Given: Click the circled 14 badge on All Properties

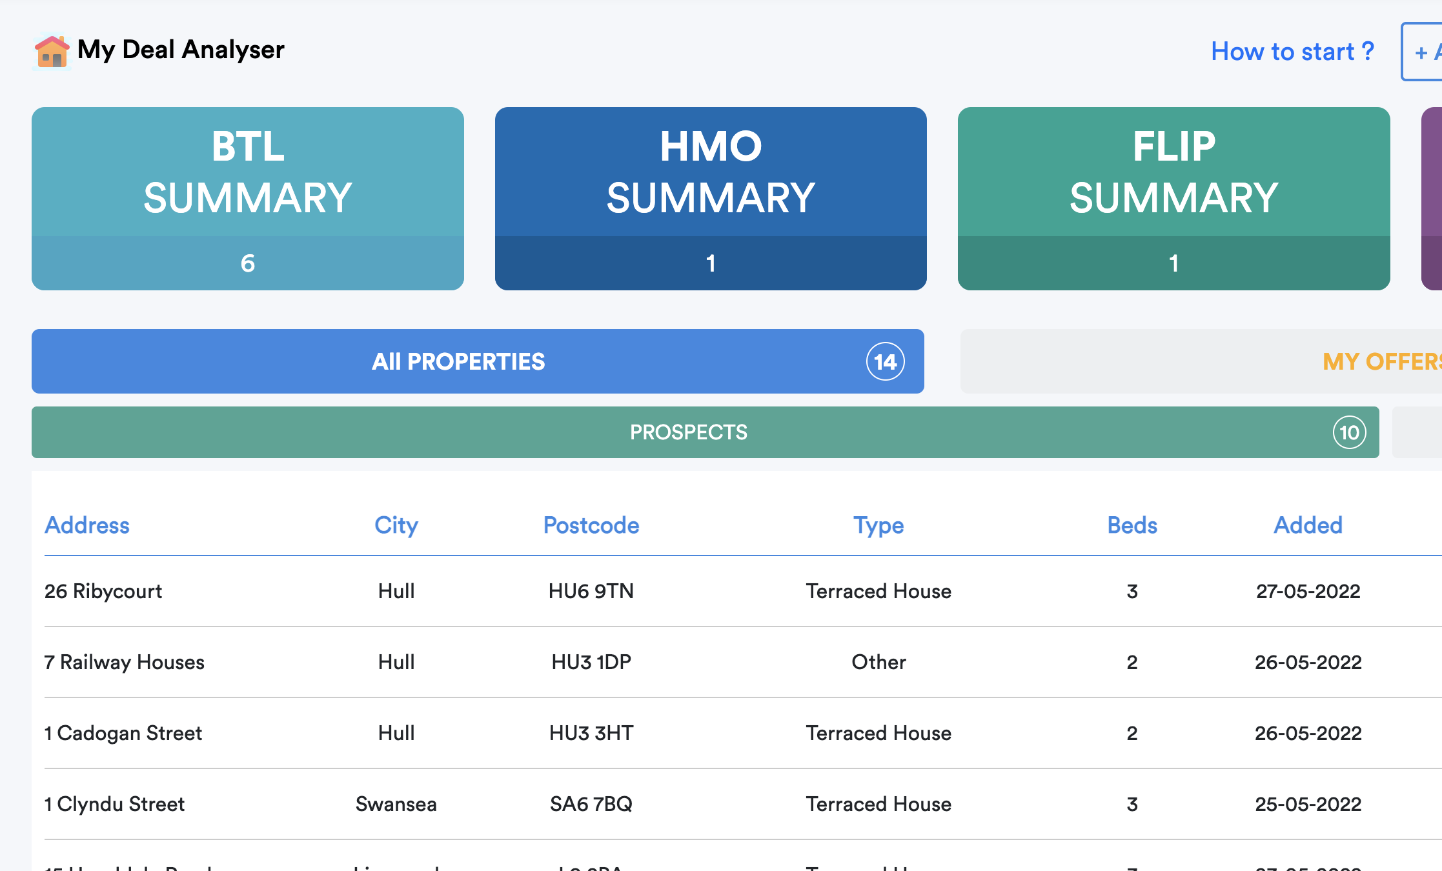Looking at the screenshot, I should click(x=886, y=361).
